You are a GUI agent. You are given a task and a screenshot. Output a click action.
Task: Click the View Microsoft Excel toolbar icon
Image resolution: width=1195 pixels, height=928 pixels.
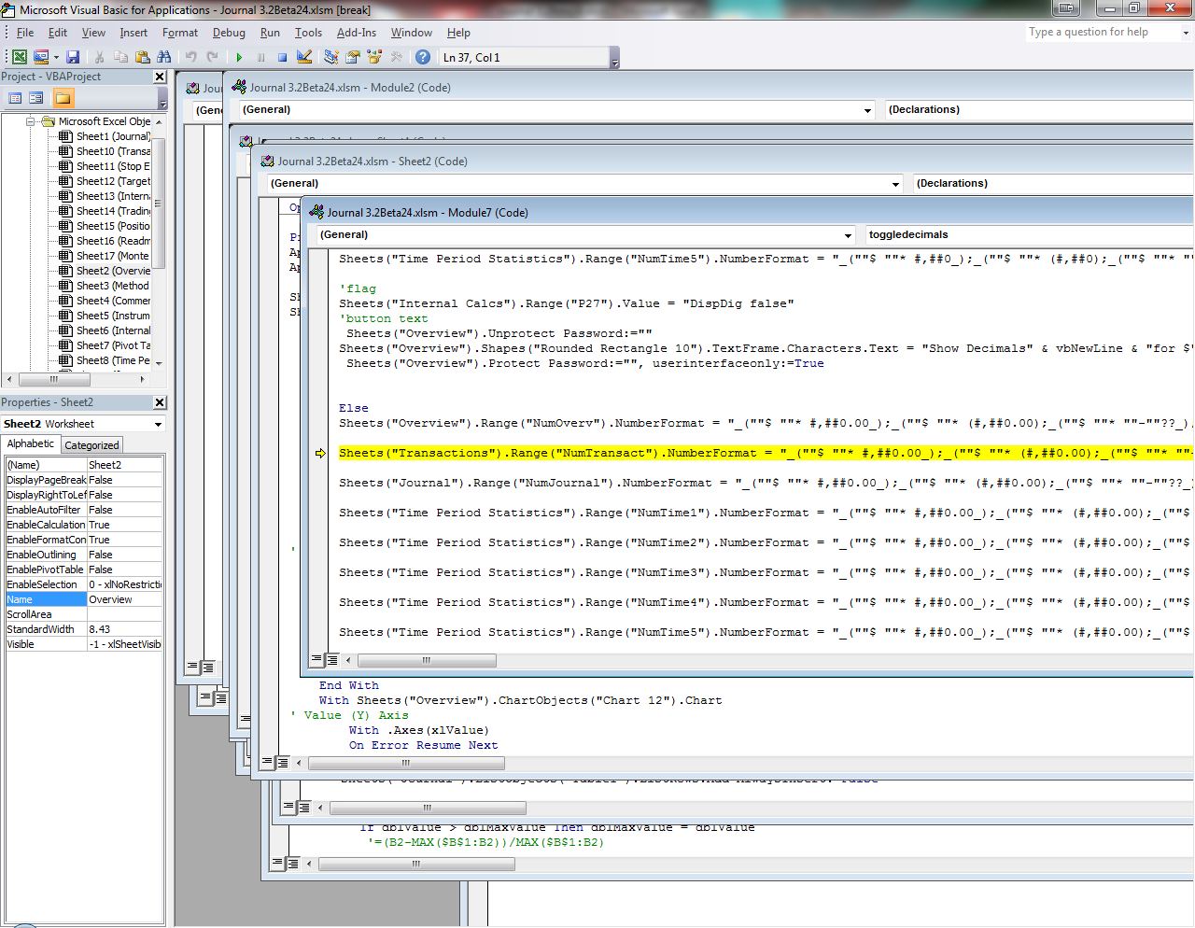(x=20, y=57)
